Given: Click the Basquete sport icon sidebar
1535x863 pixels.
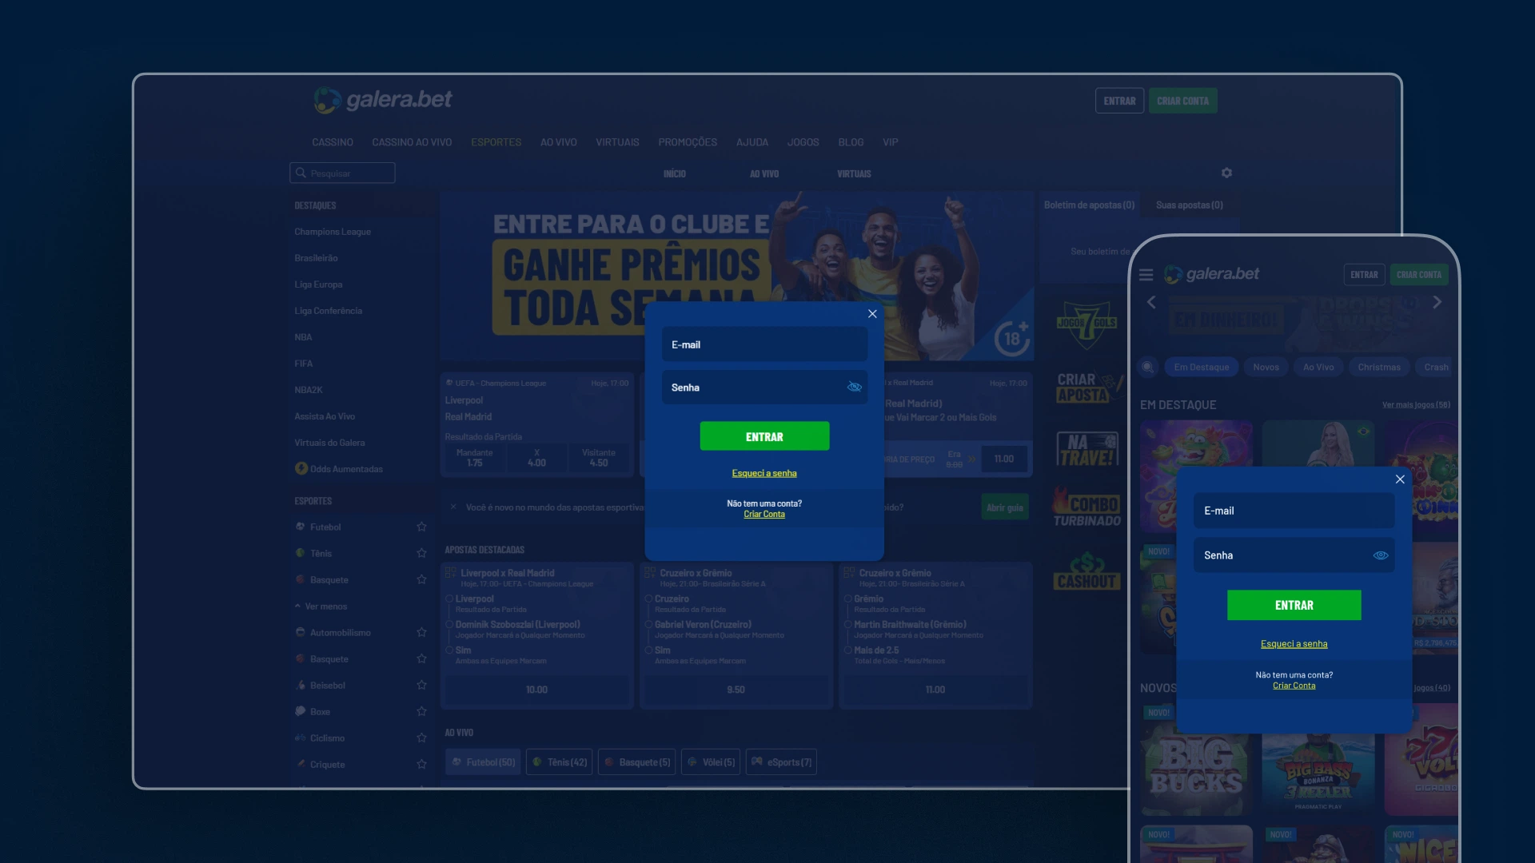Looking at the screenshot, I should click(x=300, y=579).
